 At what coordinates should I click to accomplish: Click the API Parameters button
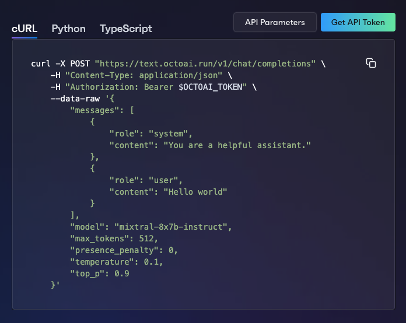click(275, 22)
